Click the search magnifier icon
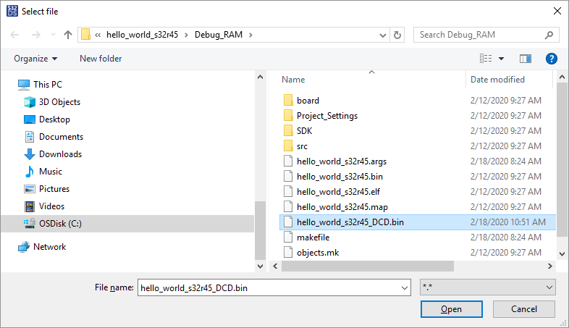 pyautogui.click(x=549, y=35)
